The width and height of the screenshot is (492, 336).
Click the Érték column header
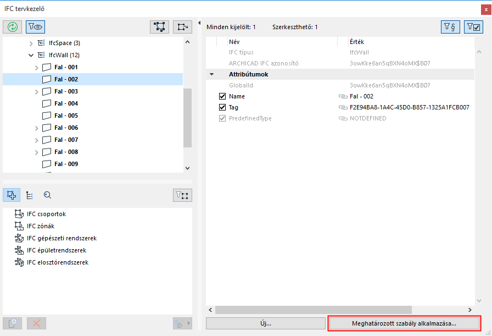(412, 42)
